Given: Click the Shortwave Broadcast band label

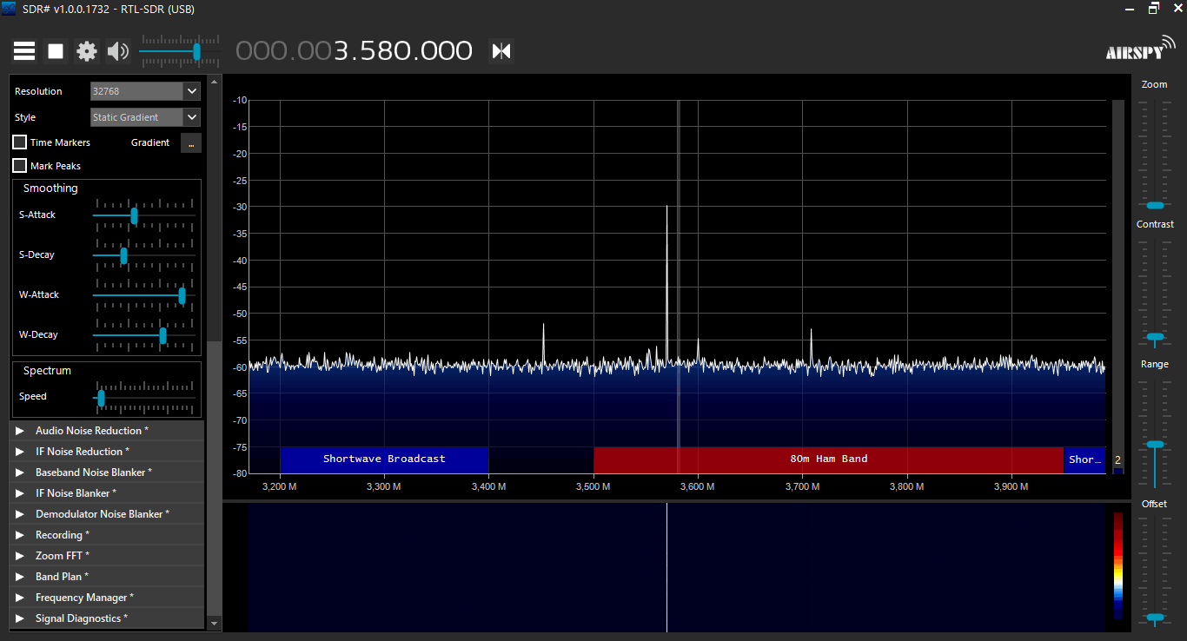Looking at the screenshot, I should point(383,459).
